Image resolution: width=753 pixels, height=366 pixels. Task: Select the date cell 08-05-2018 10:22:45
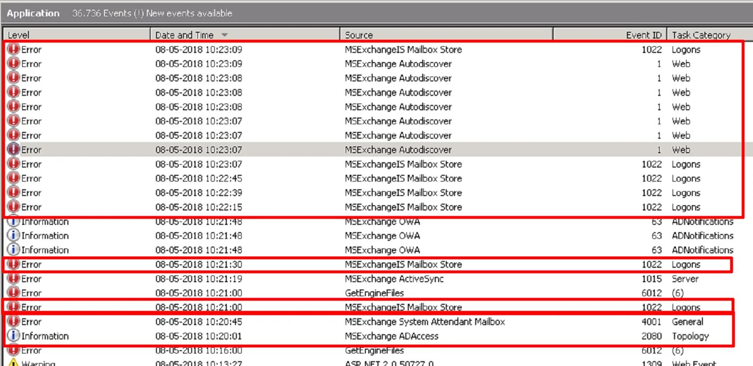pyautogui.click(x=199, y=179)
